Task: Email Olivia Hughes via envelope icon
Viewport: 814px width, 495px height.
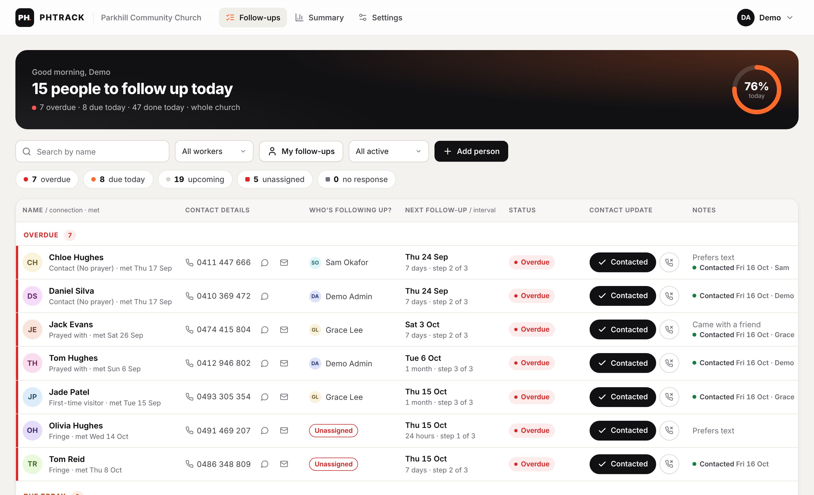Action: [284, 431]
